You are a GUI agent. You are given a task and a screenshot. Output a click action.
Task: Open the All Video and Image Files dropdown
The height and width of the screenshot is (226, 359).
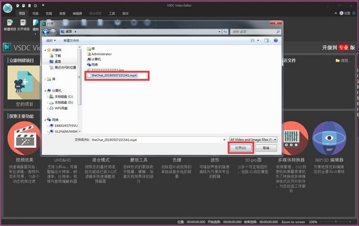253,140
